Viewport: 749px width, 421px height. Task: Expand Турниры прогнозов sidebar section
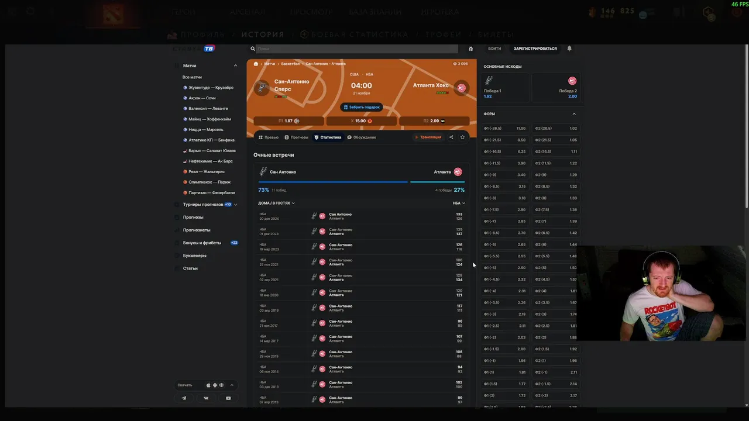pyautogui.click(x=235, y=205)
